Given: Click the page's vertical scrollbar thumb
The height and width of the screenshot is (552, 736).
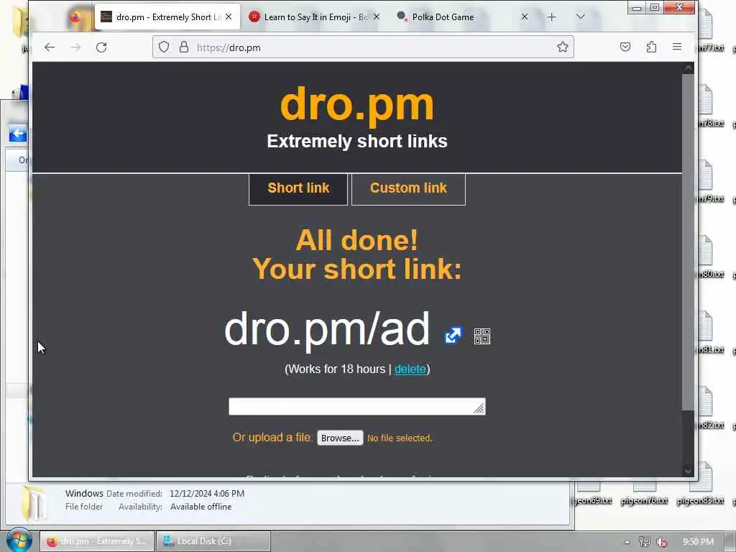Looking at the screenshot, I should coord(688,241).
